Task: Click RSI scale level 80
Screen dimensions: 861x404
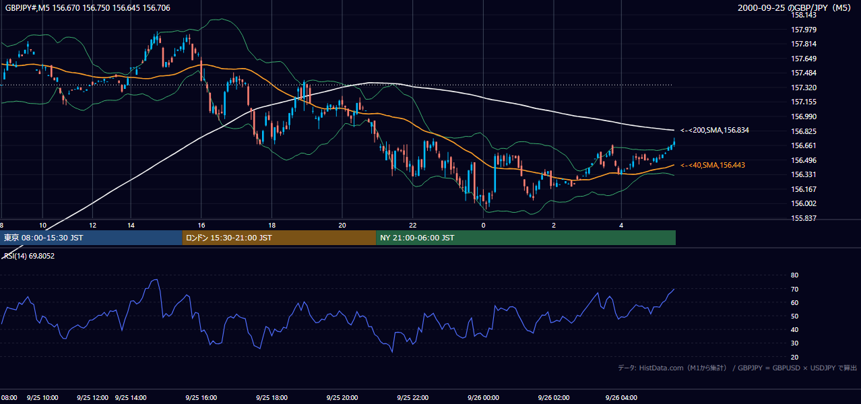Action: 794,275
